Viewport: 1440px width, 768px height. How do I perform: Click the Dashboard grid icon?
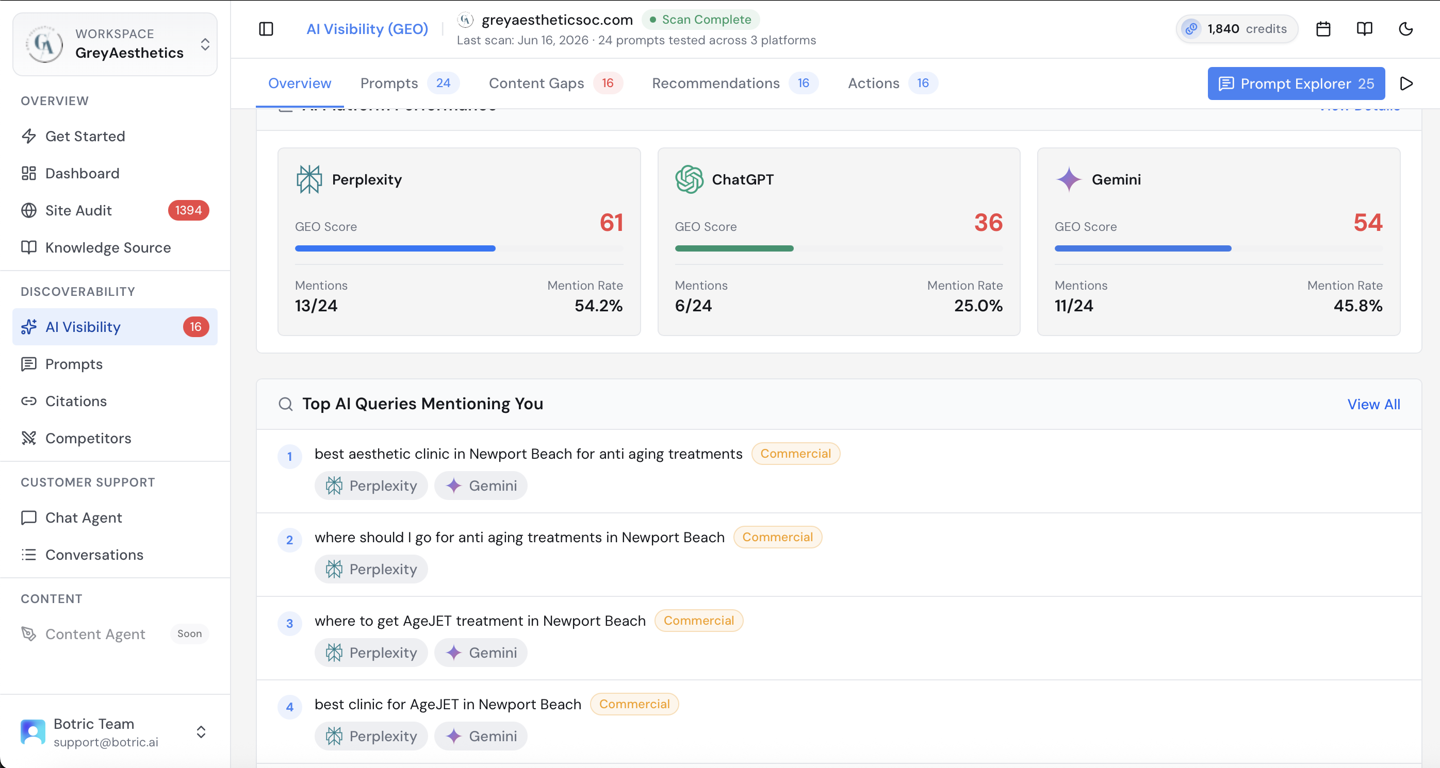29,173
